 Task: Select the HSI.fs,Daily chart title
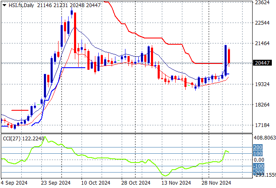pyautogui.click(x=22, y=4)
